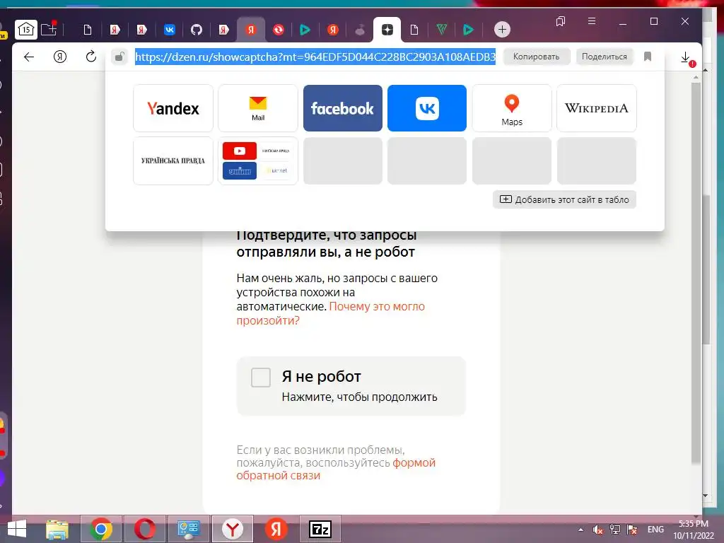Open the folder tile with YouTube icon
This screenshot has width=724, height=543.
(258, 160)
